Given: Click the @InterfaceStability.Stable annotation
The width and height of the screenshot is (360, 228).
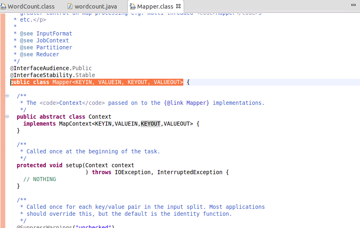Looking at the screenshot, I should click(x=53, y=75).
